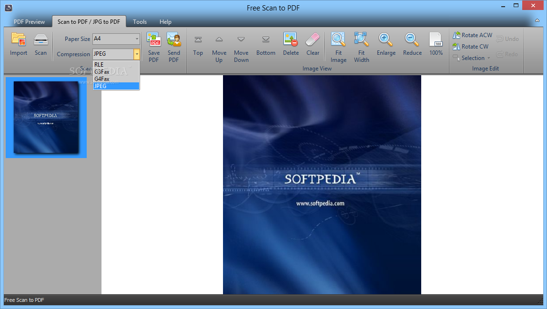Screen dimensions: 547x309
Task: Click the app icon in the title bar
Action: coord(9,7)
